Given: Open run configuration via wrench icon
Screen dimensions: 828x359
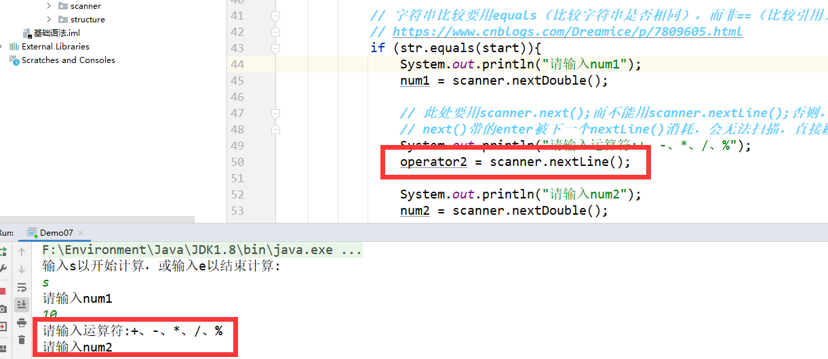Looking at the screenshot, I should coord(3,269).
